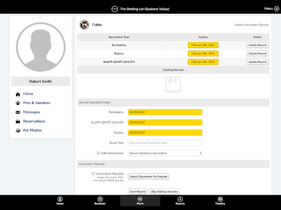Open Messages from sidebar
Screen dimensions: 281x210
(x=31, y=112)
